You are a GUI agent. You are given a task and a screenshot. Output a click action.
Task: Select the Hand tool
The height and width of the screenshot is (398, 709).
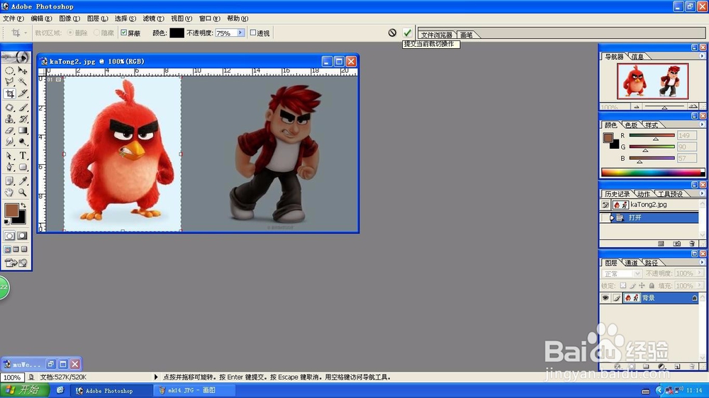tap(9, 193)
